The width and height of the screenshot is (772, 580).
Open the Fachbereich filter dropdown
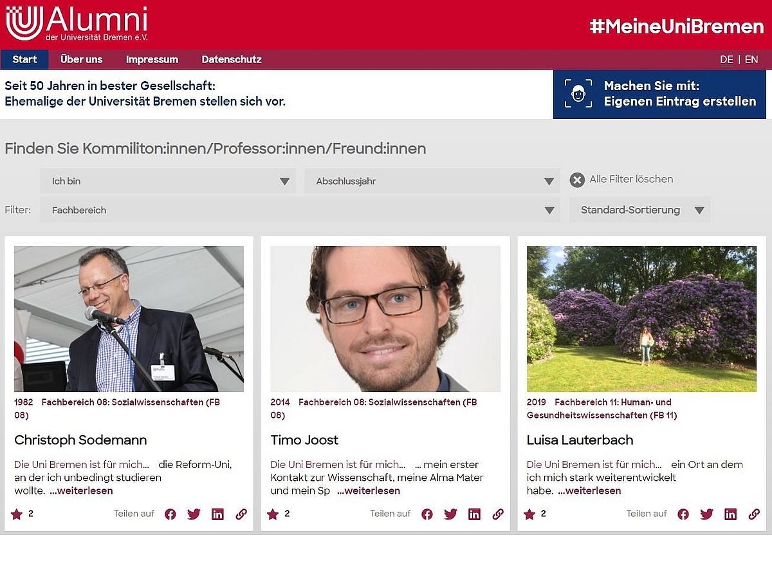[300, 210]
